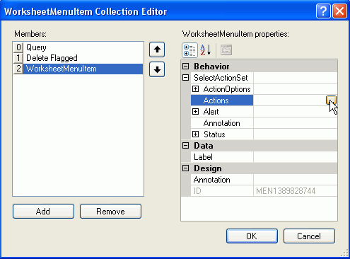
Task: Click the Label property value field
Action: tap(296, 157)
